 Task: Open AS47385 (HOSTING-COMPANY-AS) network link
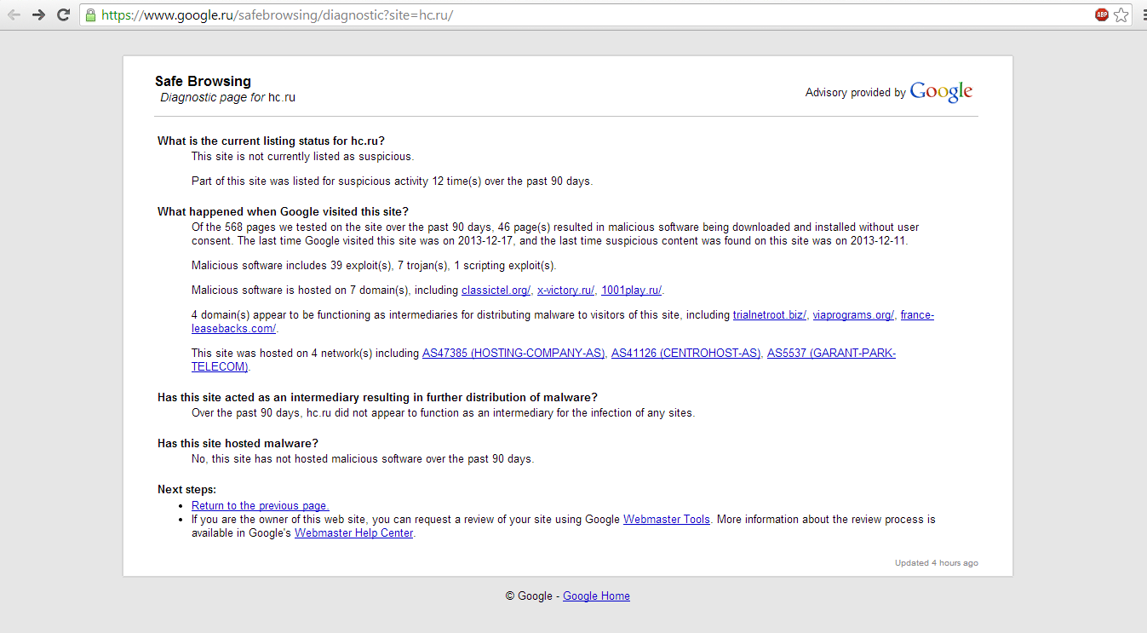click(513, 354)
